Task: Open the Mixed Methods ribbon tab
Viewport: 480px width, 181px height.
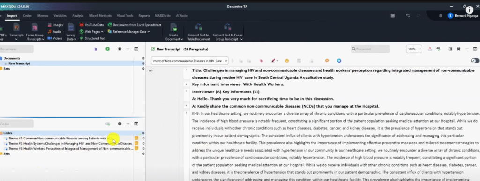Action: point(100,15)
